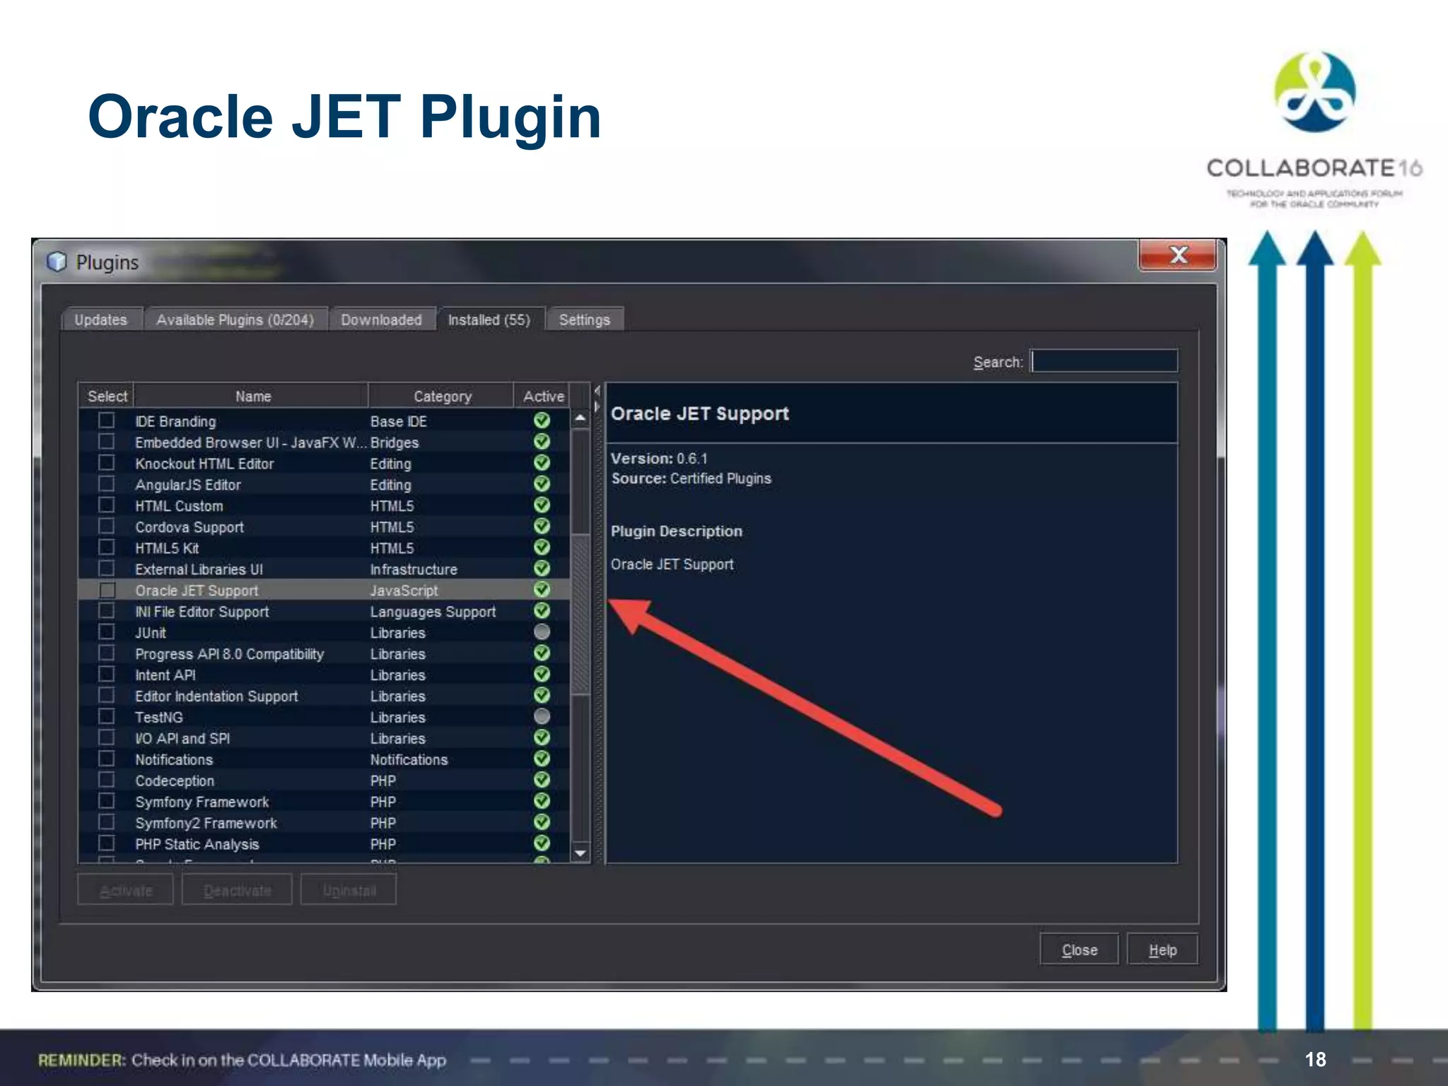The width and height of the screenshot is (1448, 1086).
Task: Select the Oracle JET Support checkbox
Action: click(107, 590)
